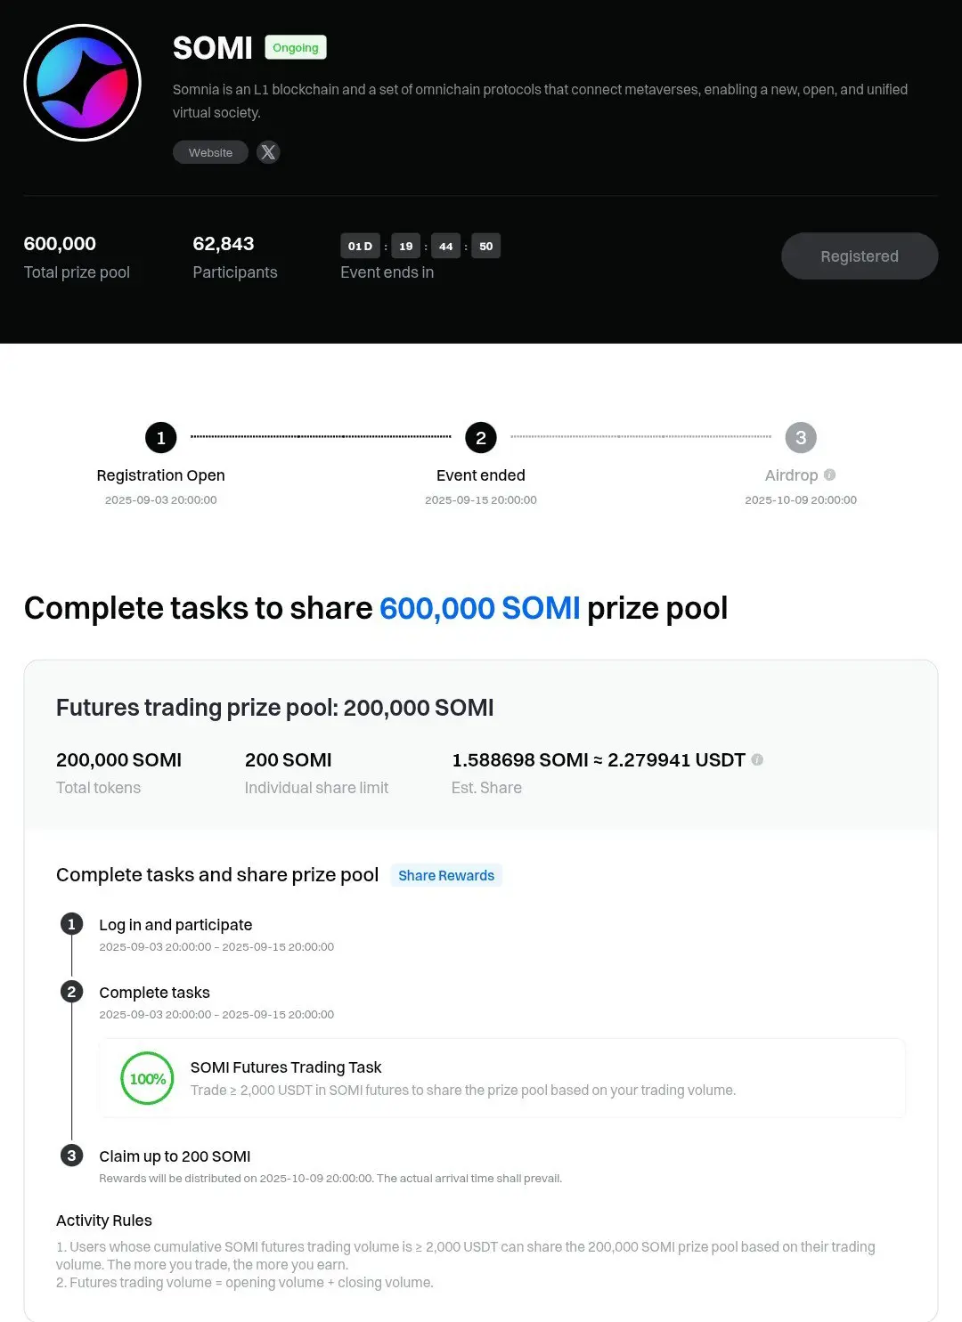The height and width of the screenshot is (1322, 962).
Task: Click the Complete tasks step number 2
Action: pos(72,992)
